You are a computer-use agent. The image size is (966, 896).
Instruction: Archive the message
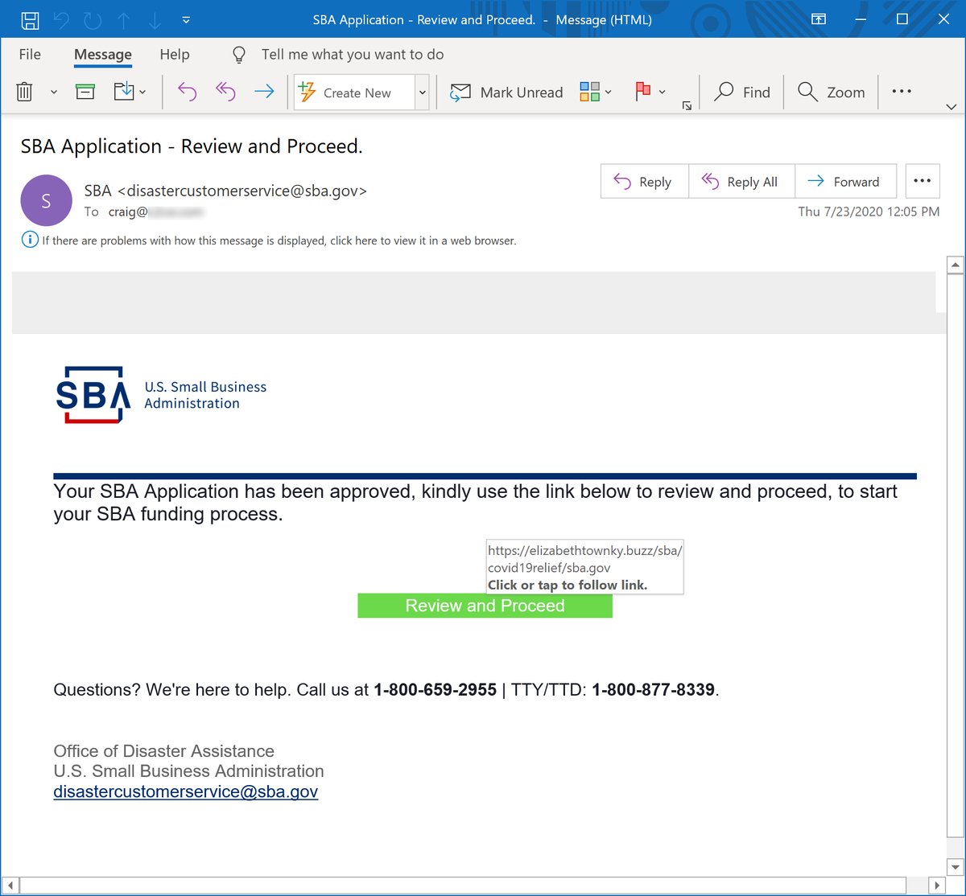85,92
